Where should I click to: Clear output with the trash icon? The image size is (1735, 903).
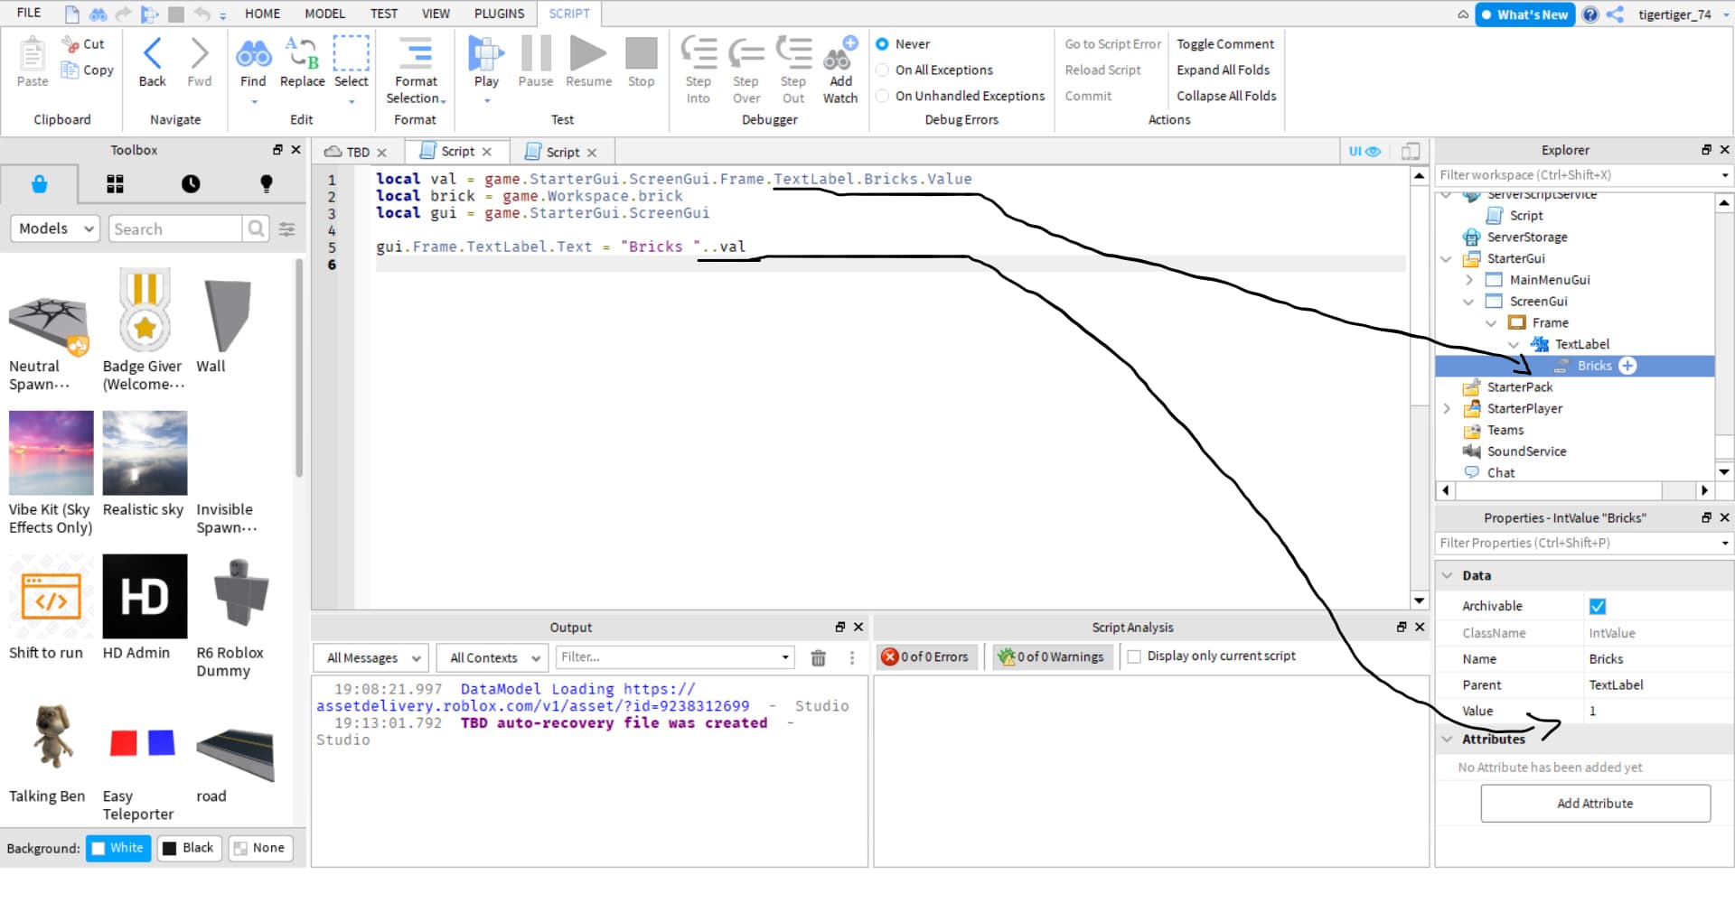(x=818, y=658)
